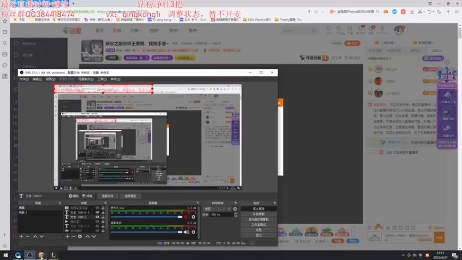This screenshot has width=462, height=260.
Task: Switch to OBS Studio in the taskbar
Action: 30,255
